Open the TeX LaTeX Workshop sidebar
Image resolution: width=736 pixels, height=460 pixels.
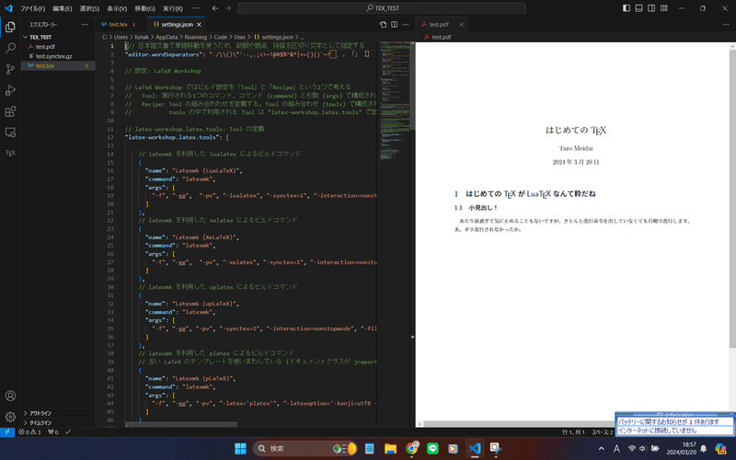click(10, 153)
